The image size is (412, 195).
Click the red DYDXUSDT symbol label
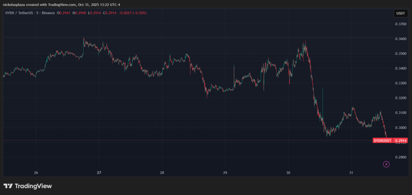(x=383, y=141)
